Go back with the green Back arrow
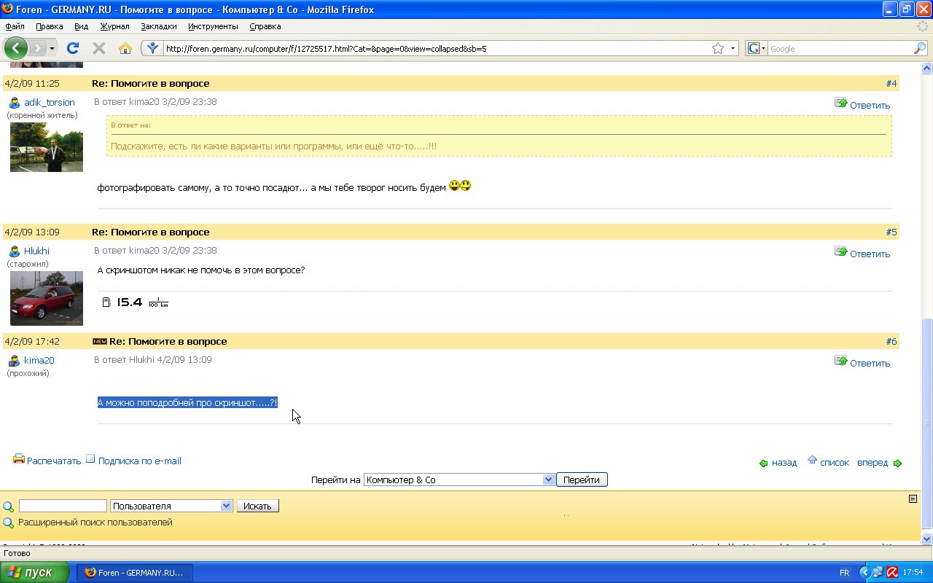 pos(16,48)
